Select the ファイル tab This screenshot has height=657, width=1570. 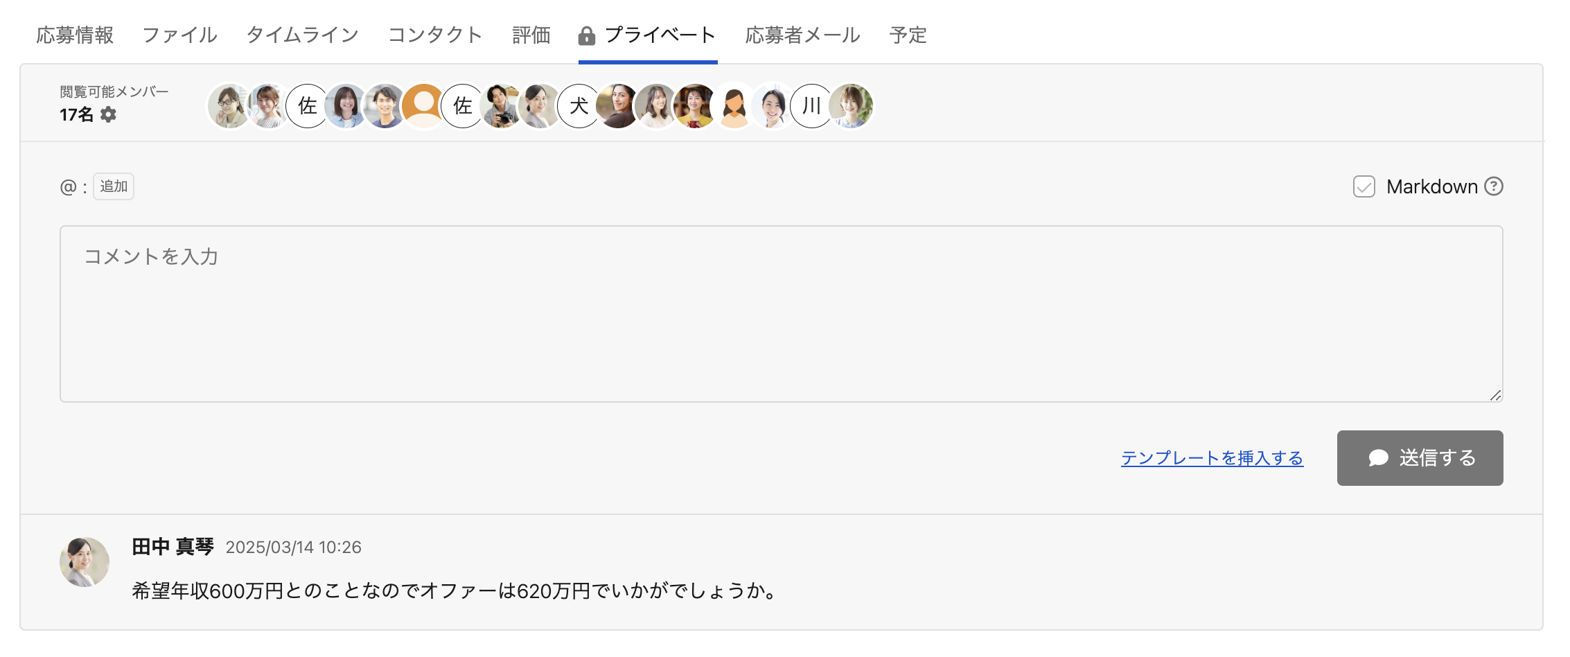(x=179, y=35)
